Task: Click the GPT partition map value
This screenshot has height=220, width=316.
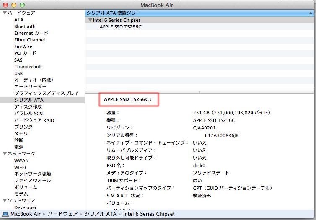Action: [233, 188]
